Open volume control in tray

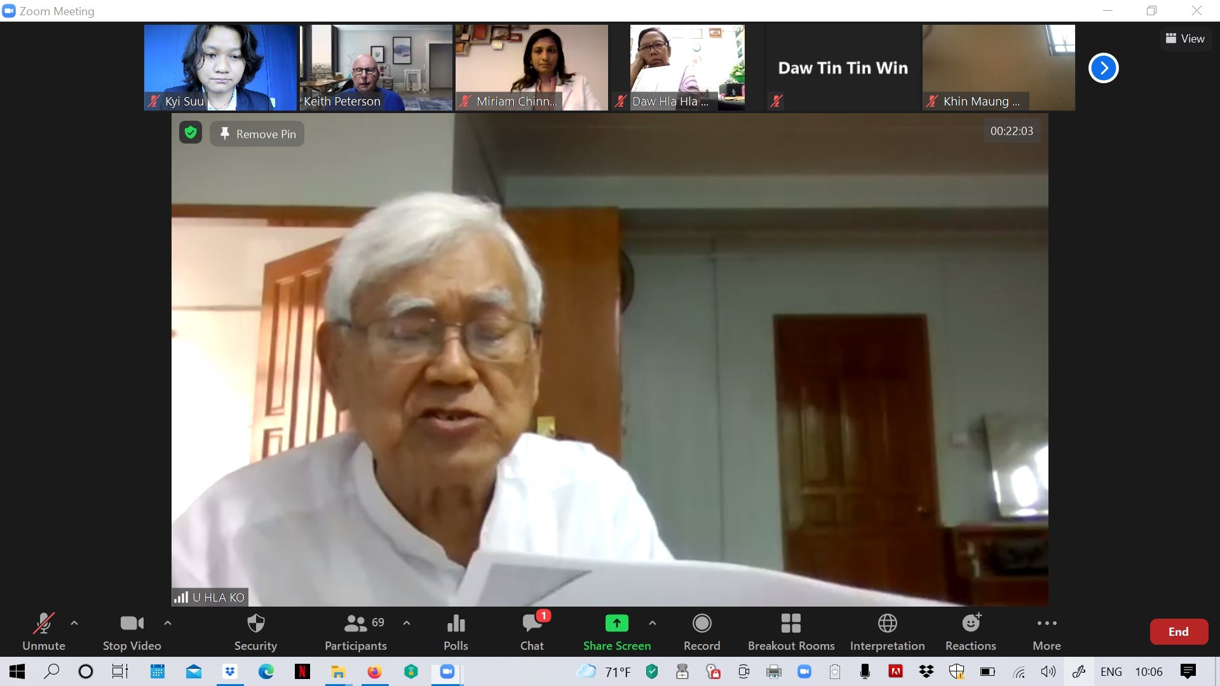click(1048, 671)
